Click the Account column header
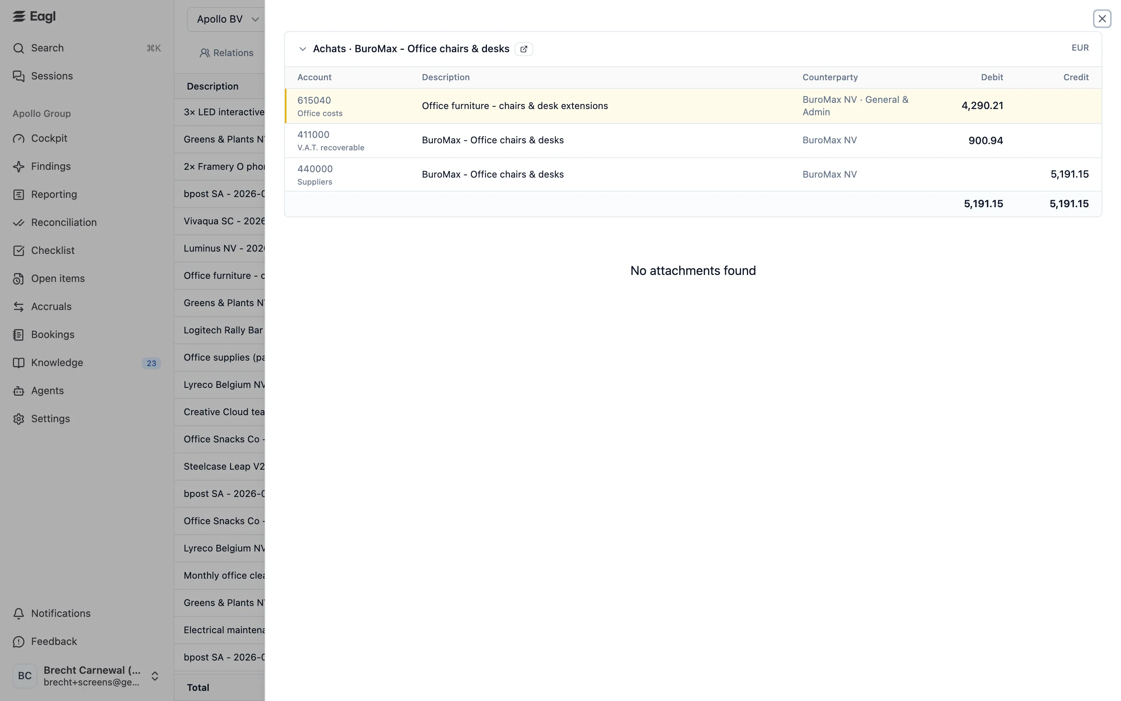 tap(315, 77)
